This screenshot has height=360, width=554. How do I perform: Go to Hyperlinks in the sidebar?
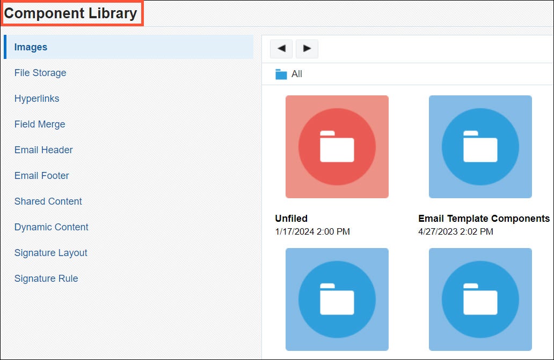point(37,99)
